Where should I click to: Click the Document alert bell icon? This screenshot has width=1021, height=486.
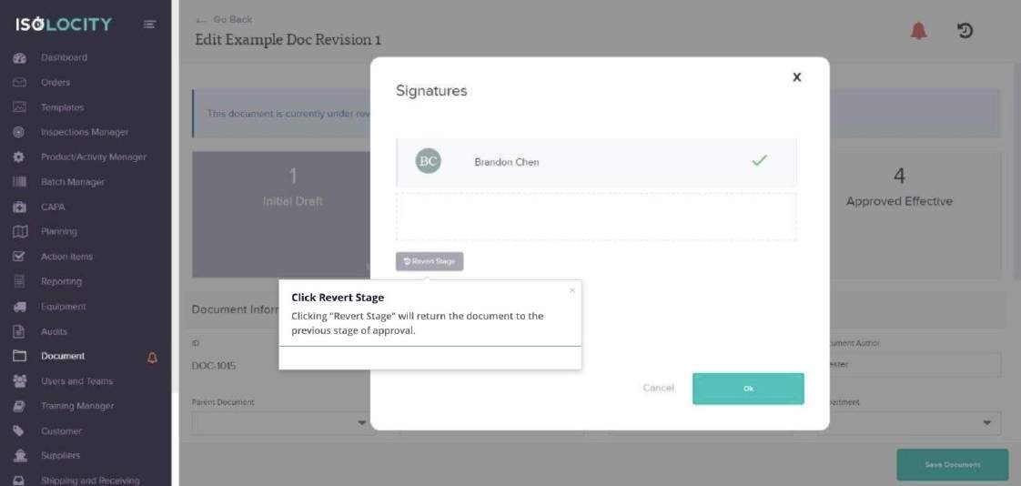152,357
